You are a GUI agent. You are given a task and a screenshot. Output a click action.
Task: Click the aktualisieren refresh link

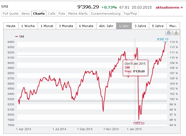169,7
